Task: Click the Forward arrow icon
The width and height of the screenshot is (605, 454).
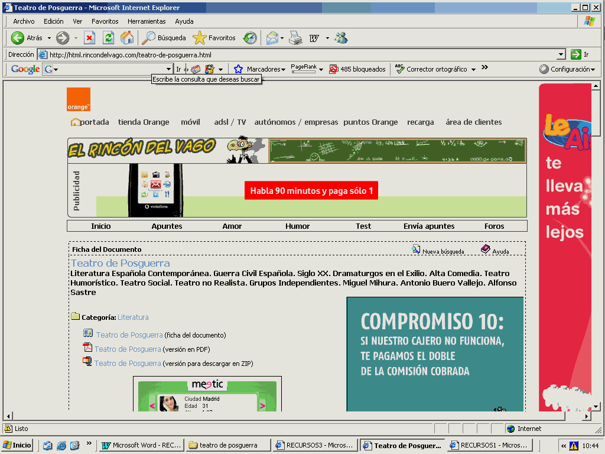Action: tap(63, 38)
